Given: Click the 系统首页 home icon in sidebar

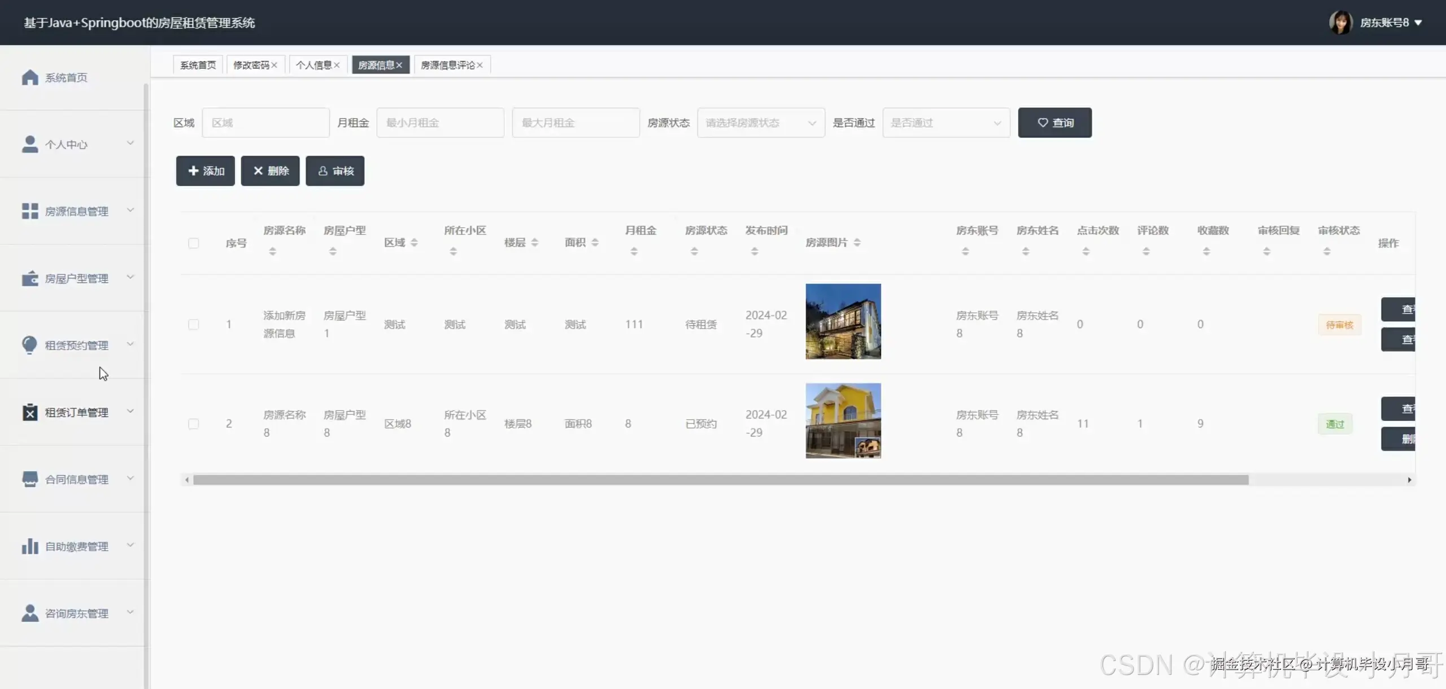Looking at the screenshot, I should [30, 77].
